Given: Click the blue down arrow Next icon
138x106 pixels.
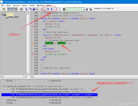Looking at the screenshot, I should coord(52,9).
